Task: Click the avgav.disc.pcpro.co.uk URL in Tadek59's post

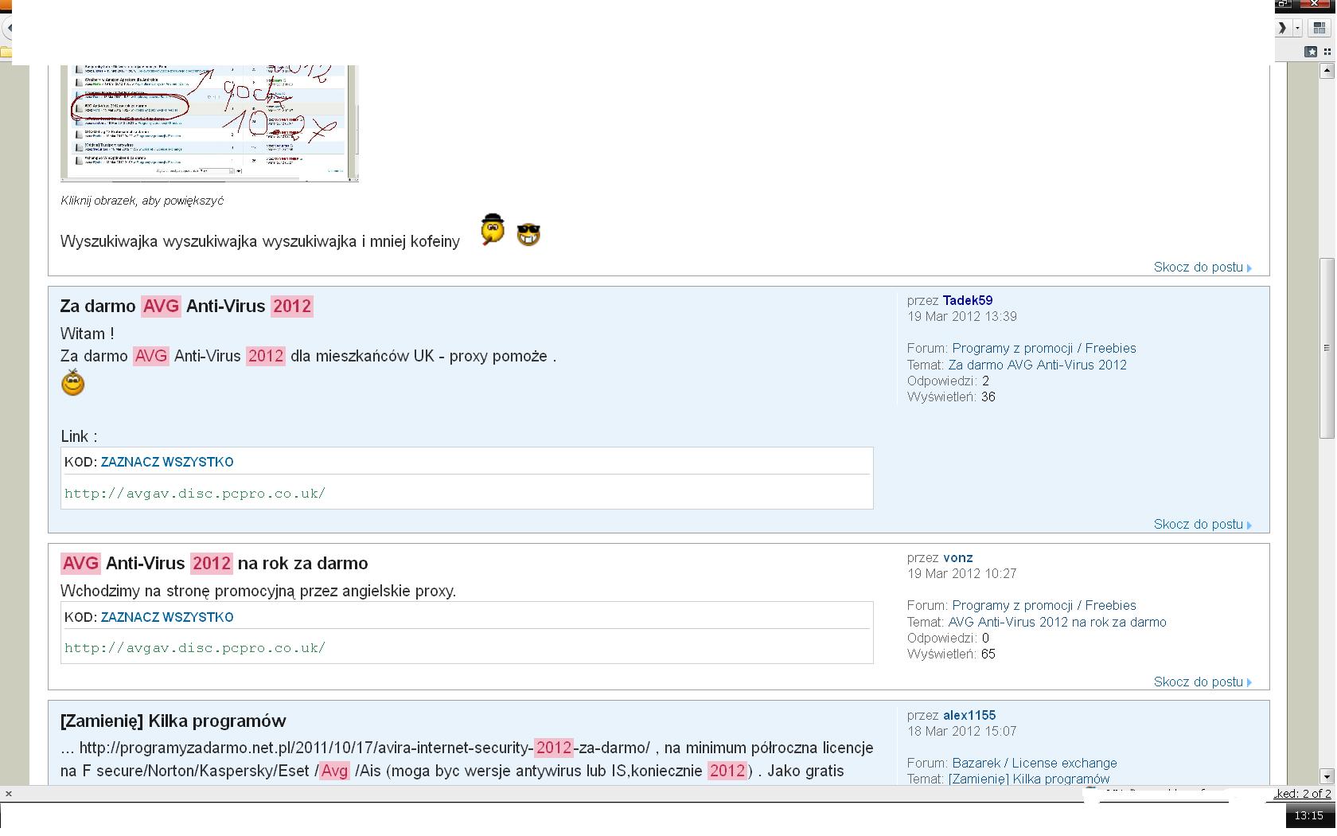Action: pyautogui.click(x=195, y=494)
